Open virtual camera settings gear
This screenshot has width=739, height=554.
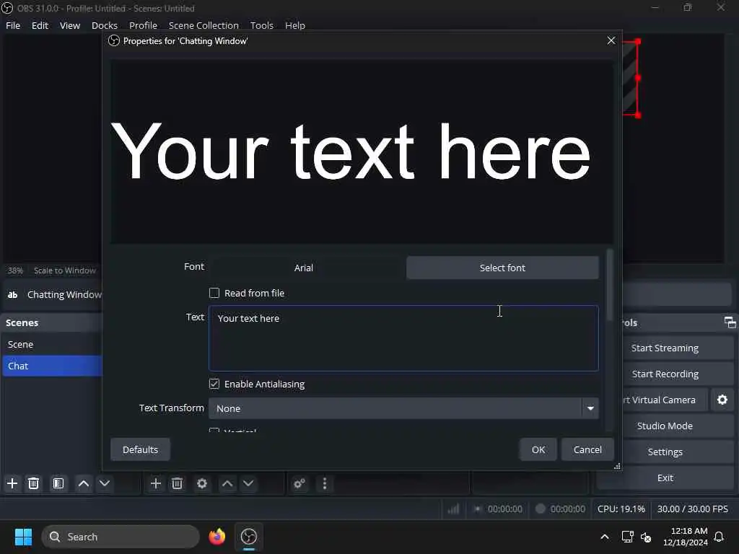click(x=722, y=400)
